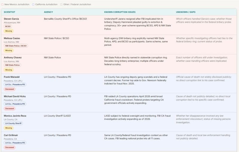Click the NM State Police / BCSO tag
The width and height of the screenshot is (239, 152).
tap(16, 46)
